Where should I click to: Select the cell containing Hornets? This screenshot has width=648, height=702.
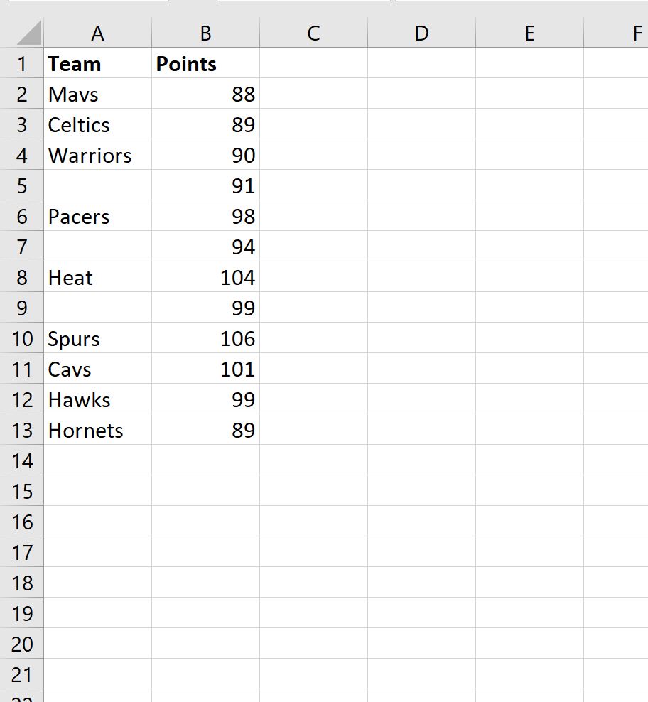(x=97, y=430)
